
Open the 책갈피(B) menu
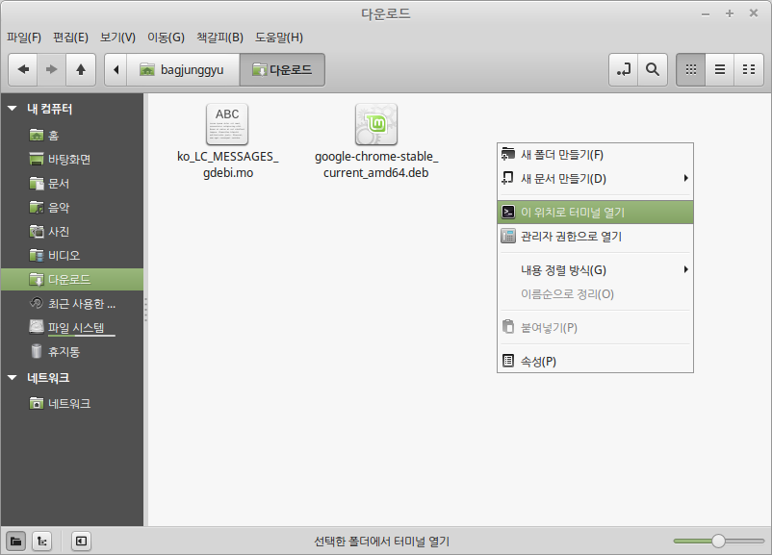pyautogui.click(x=220, y=38)
